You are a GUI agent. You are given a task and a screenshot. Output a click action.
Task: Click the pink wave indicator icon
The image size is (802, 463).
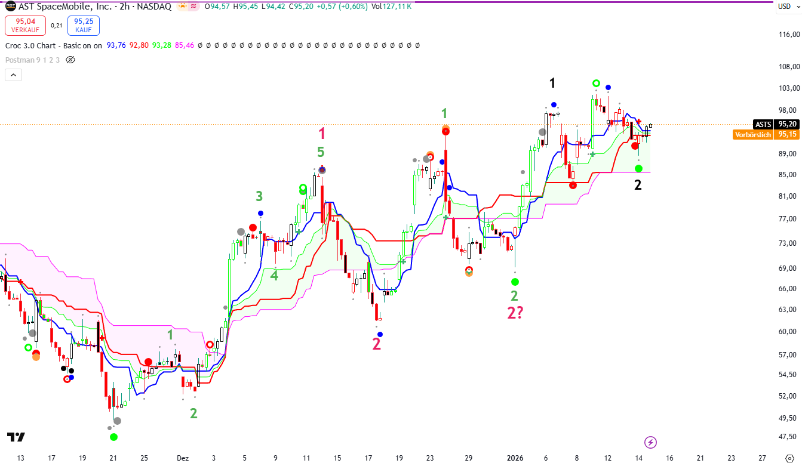click(193, 7)
